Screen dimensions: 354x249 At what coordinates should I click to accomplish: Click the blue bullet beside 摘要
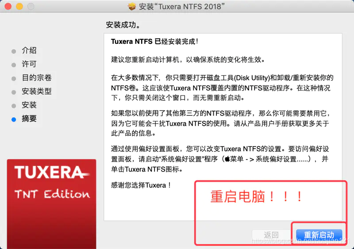[x=14, y=119]
